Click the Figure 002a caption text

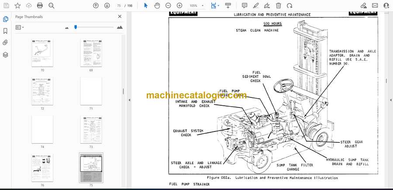point(272,178)
